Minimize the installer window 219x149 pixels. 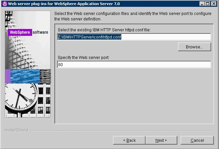click(202, 4)
